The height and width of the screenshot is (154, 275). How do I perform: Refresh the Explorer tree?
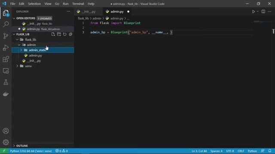pyautogui.click(x=65, y=34)
